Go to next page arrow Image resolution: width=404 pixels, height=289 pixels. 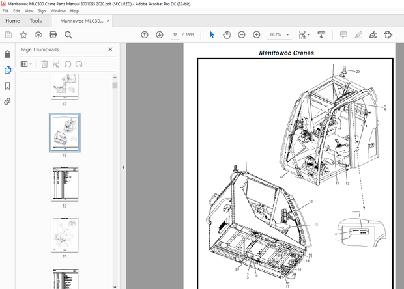(x=160, y=34)
